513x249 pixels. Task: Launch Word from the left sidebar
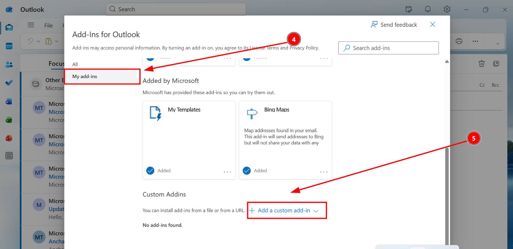[9, 102]
